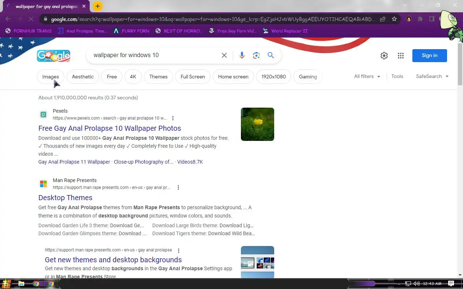Select the Gaming filter chip
Screen dimensions: 463x289
308,77
